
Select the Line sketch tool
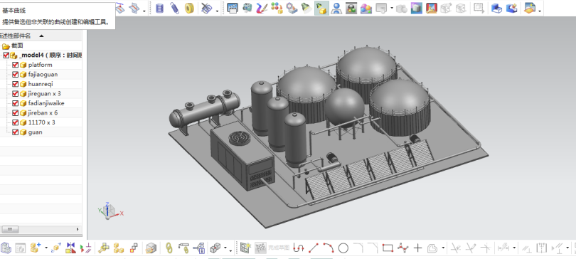[314, 248]
